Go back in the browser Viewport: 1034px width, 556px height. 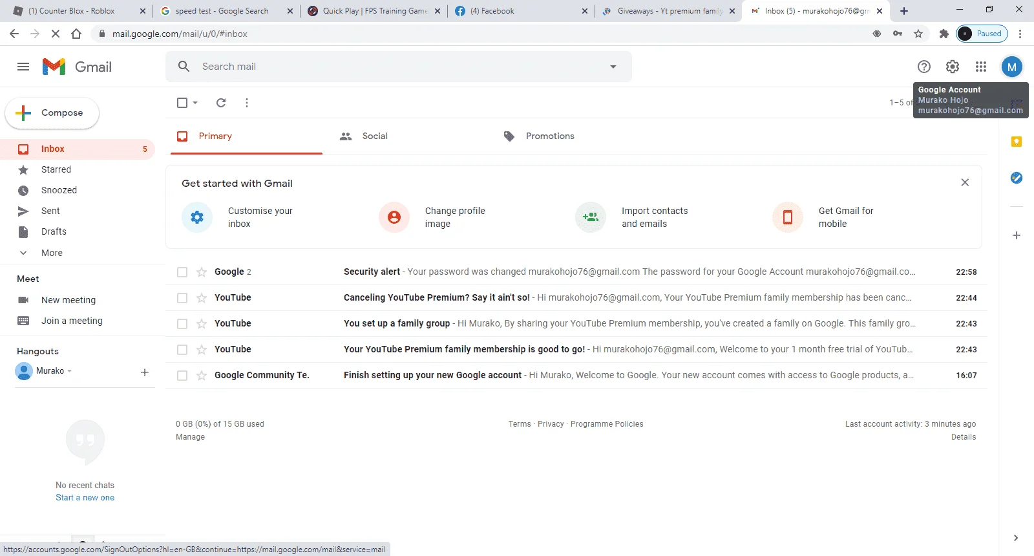[x=14, y=34]
